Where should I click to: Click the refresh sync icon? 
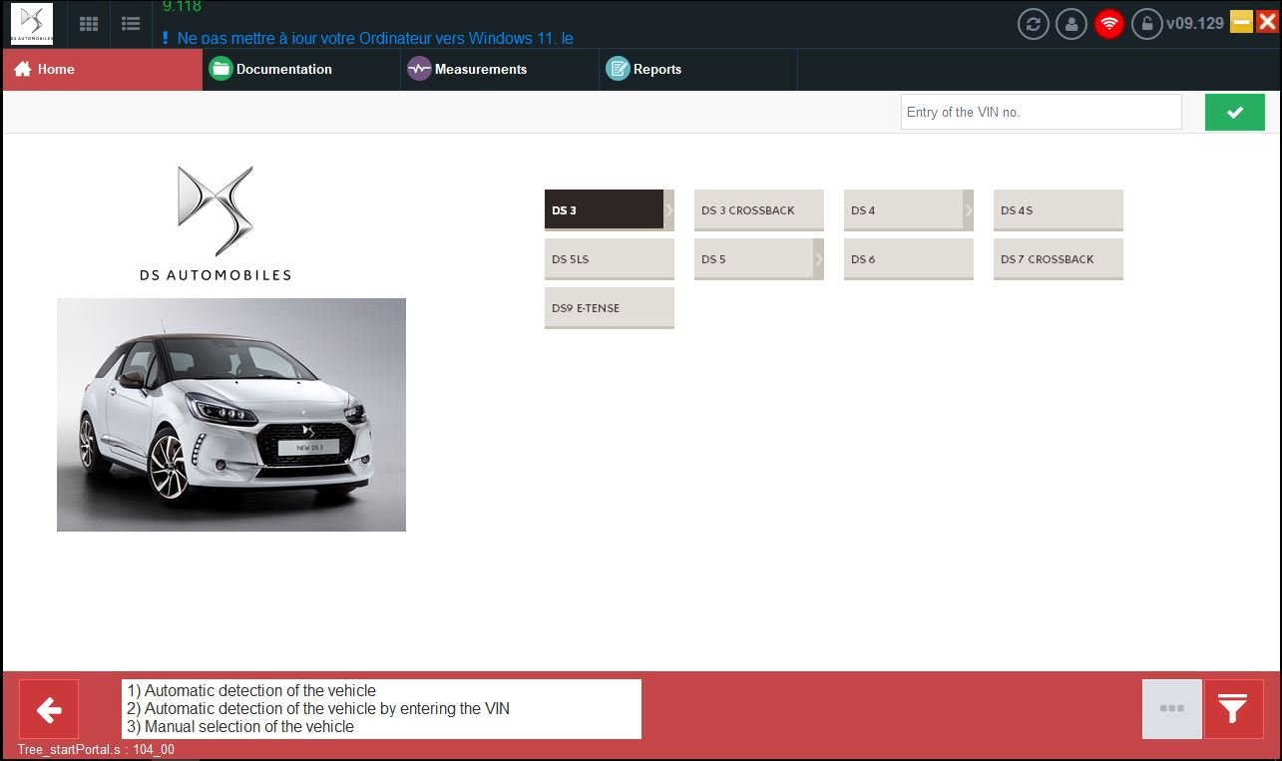(x=1033, y=24)
